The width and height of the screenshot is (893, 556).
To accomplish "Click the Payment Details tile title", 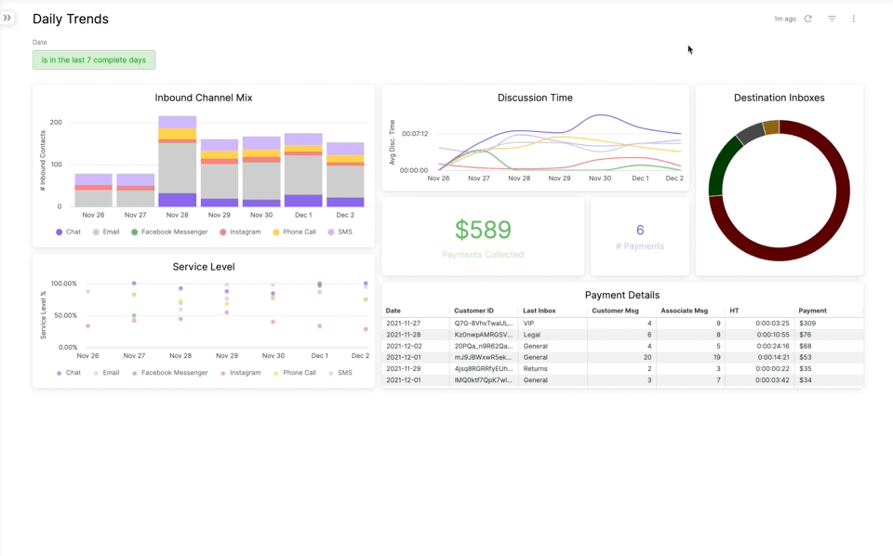I will click(x=622, y=296).
